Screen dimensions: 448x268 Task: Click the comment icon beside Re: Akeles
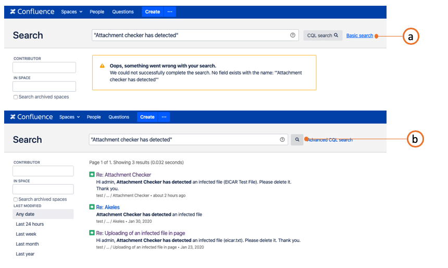click(92, 207)
